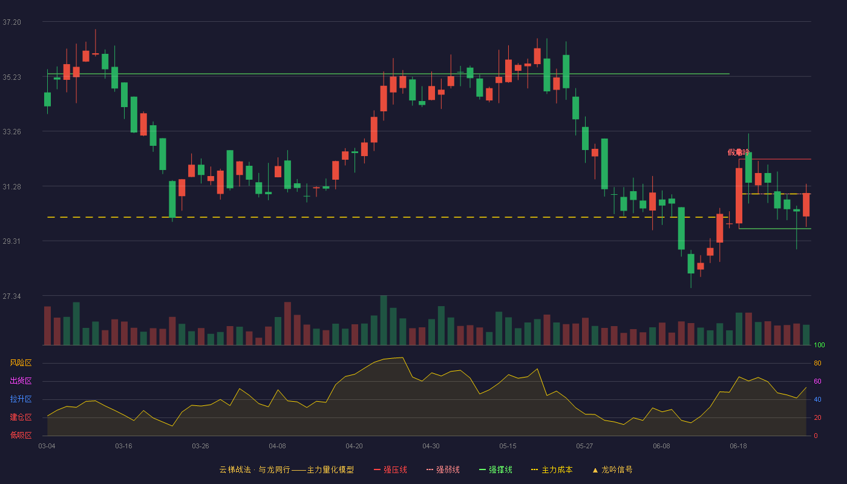847x484 pixels.
Task: Click the 03-04 date axis label
Action: [x=47, y=446]
